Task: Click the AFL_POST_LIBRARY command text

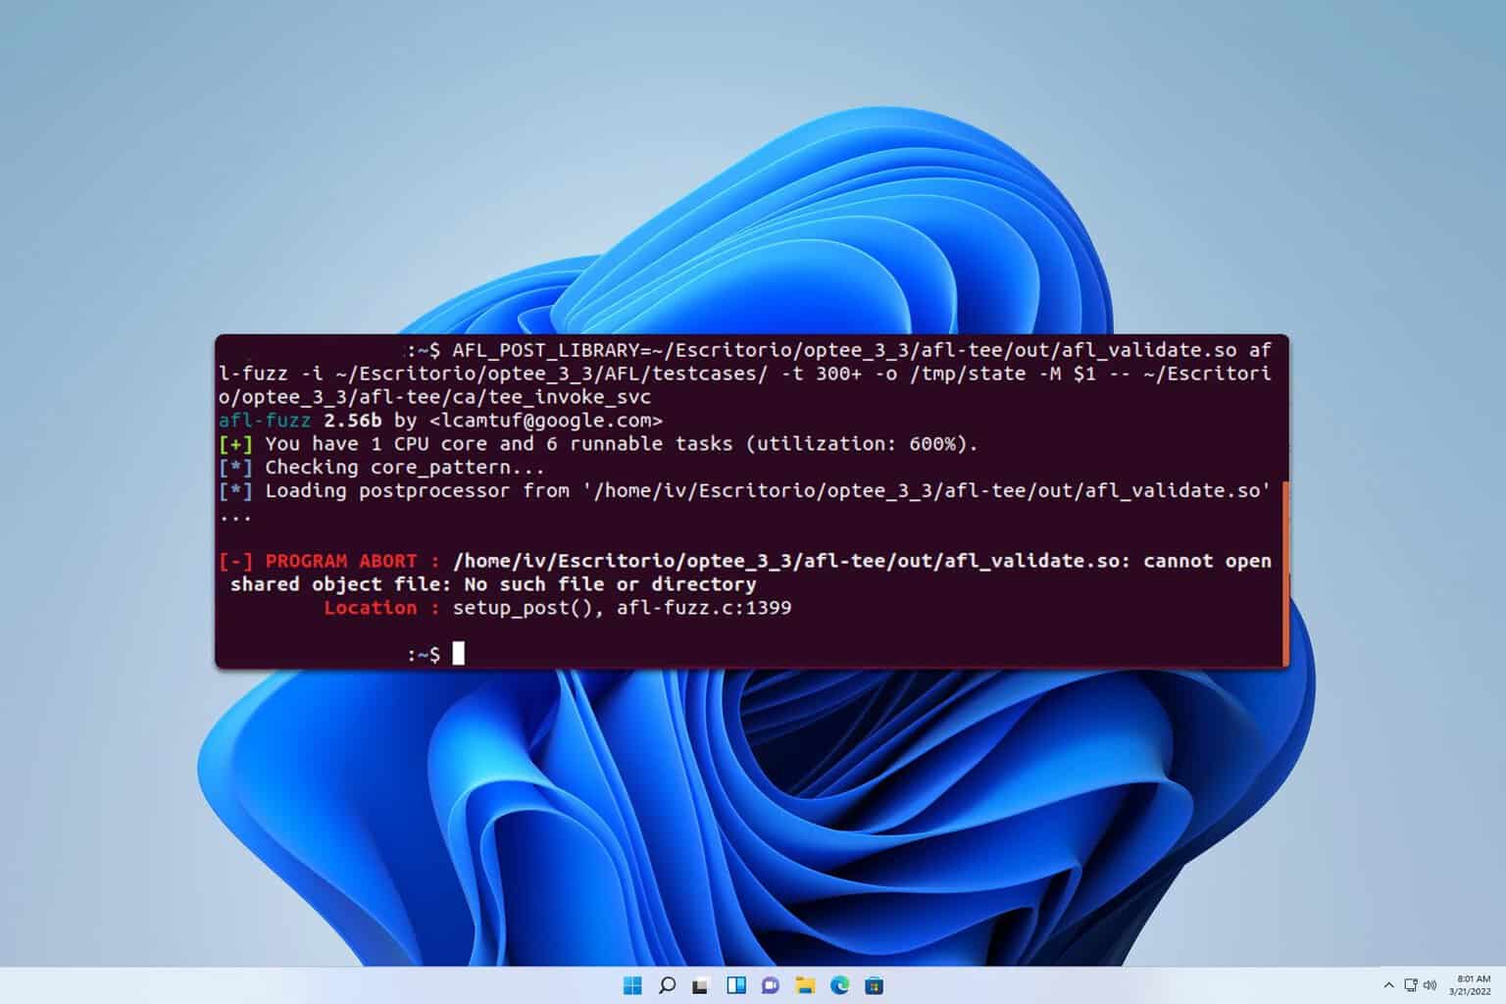Action: coord(745,374)
